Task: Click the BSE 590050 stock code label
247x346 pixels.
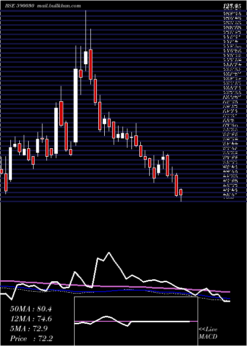Action: [x=19, y=6]
